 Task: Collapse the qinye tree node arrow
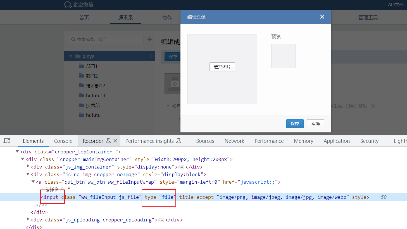point(71,56)
